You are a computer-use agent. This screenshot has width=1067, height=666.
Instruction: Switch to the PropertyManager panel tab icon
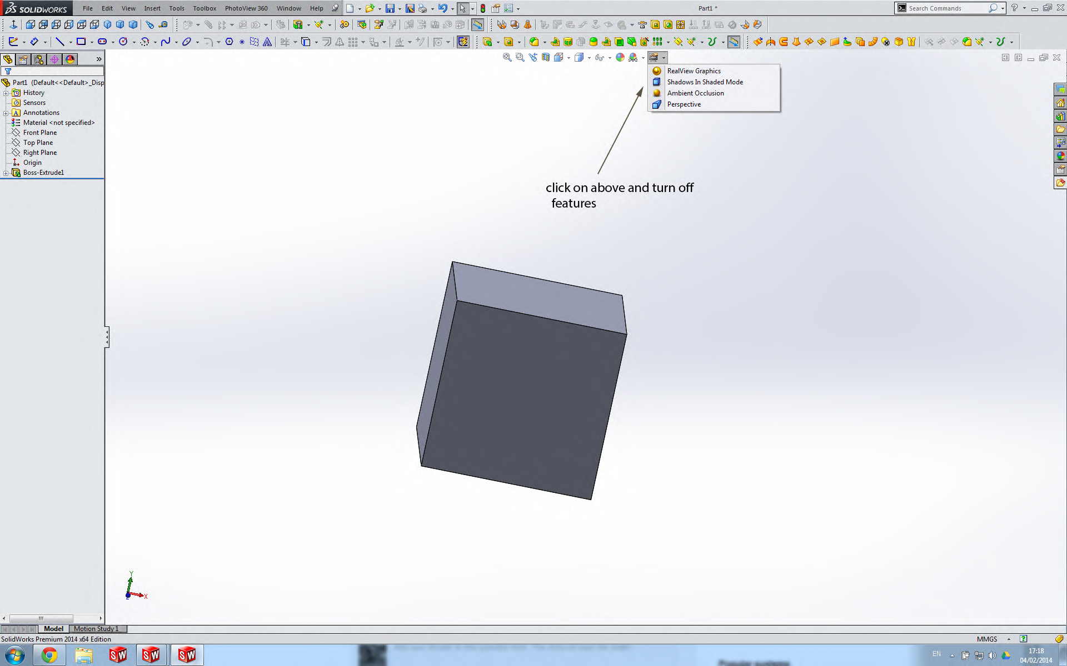pos(23,59)
